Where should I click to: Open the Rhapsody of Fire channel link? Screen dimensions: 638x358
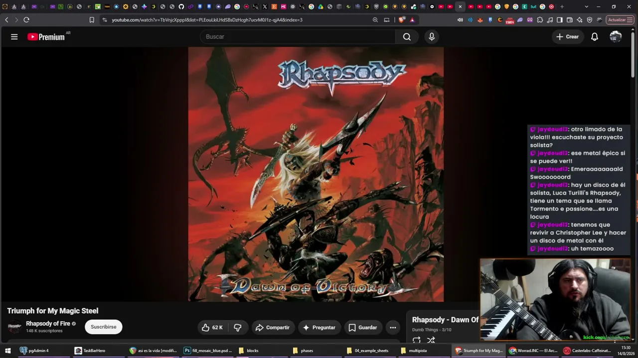click(48, 324)
